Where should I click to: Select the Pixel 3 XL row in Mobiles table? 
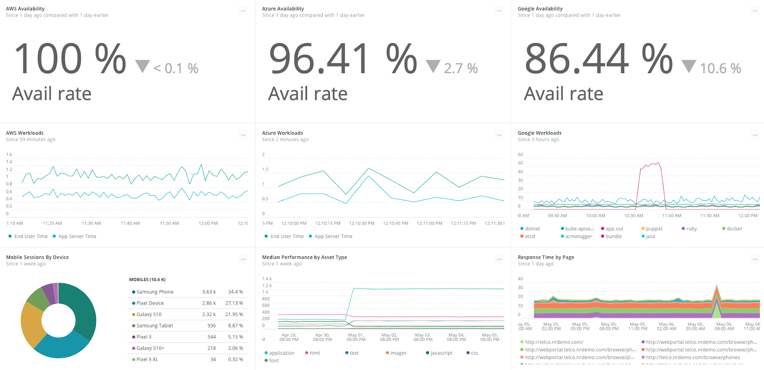pos(188,359)
